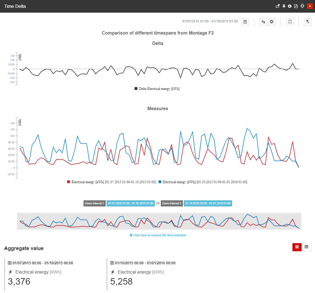Toggle blue 01.10.2015 Electrical energy series
Viewport: 315px width, 293px height.
tap(203, 182)
